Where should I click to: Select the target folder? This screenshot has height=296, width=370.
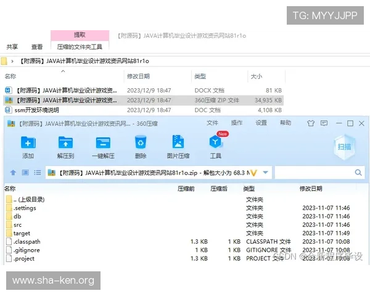(x=22, y=234)
